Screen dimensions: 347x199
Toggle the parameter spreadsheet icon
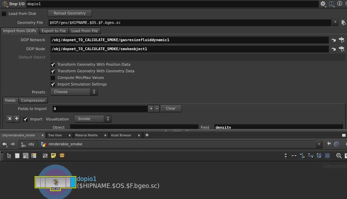point(25,156)
